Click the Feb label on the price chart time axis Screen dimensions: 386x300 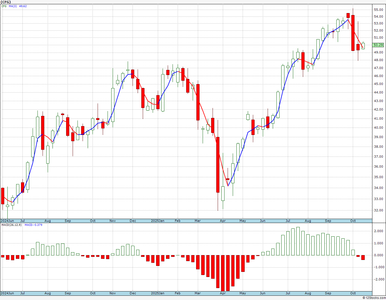(x=178, y=221)
